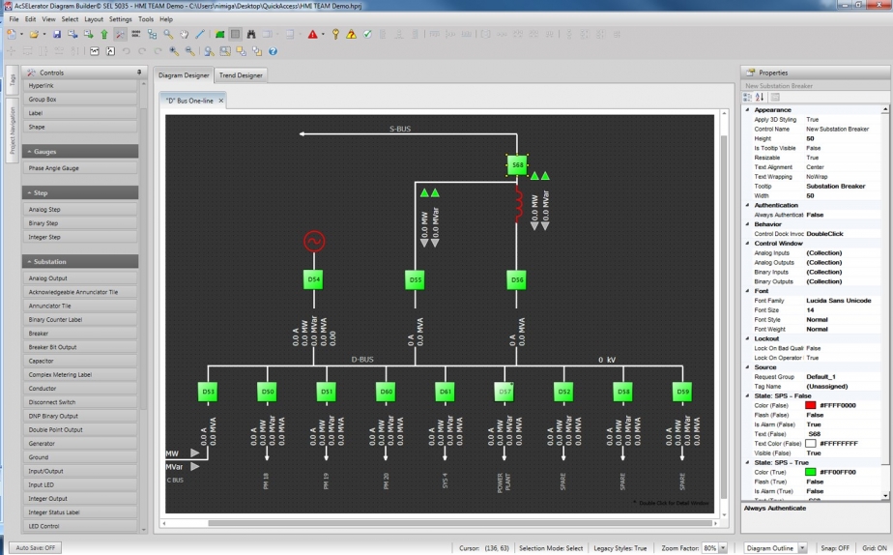This screenshot has width=893, height=555.
Task: Select the Pan hand tool
Action: coord(184,35)
